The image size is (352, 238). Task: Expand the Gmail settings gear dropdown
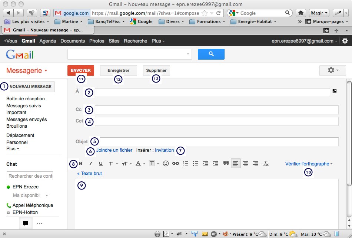pos(333,70)
